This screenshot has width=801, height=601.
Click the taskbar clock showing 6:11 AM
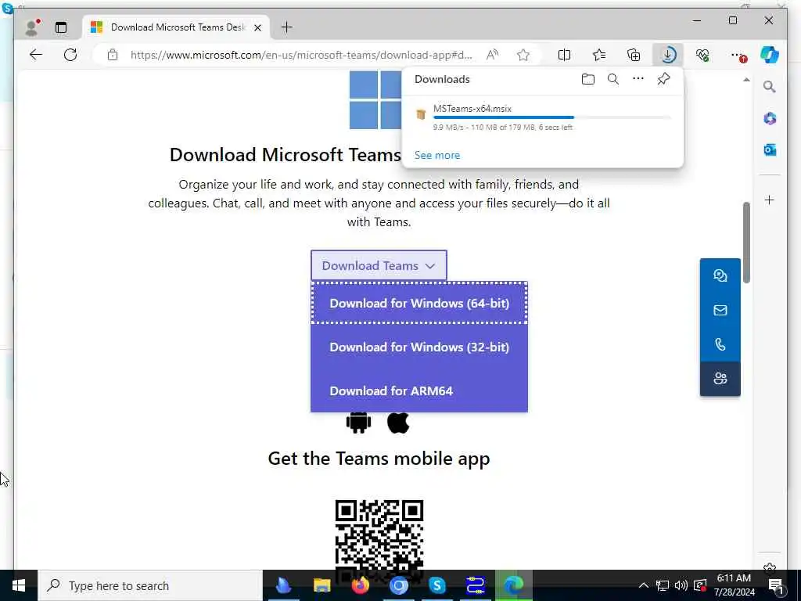pos(734,585)
